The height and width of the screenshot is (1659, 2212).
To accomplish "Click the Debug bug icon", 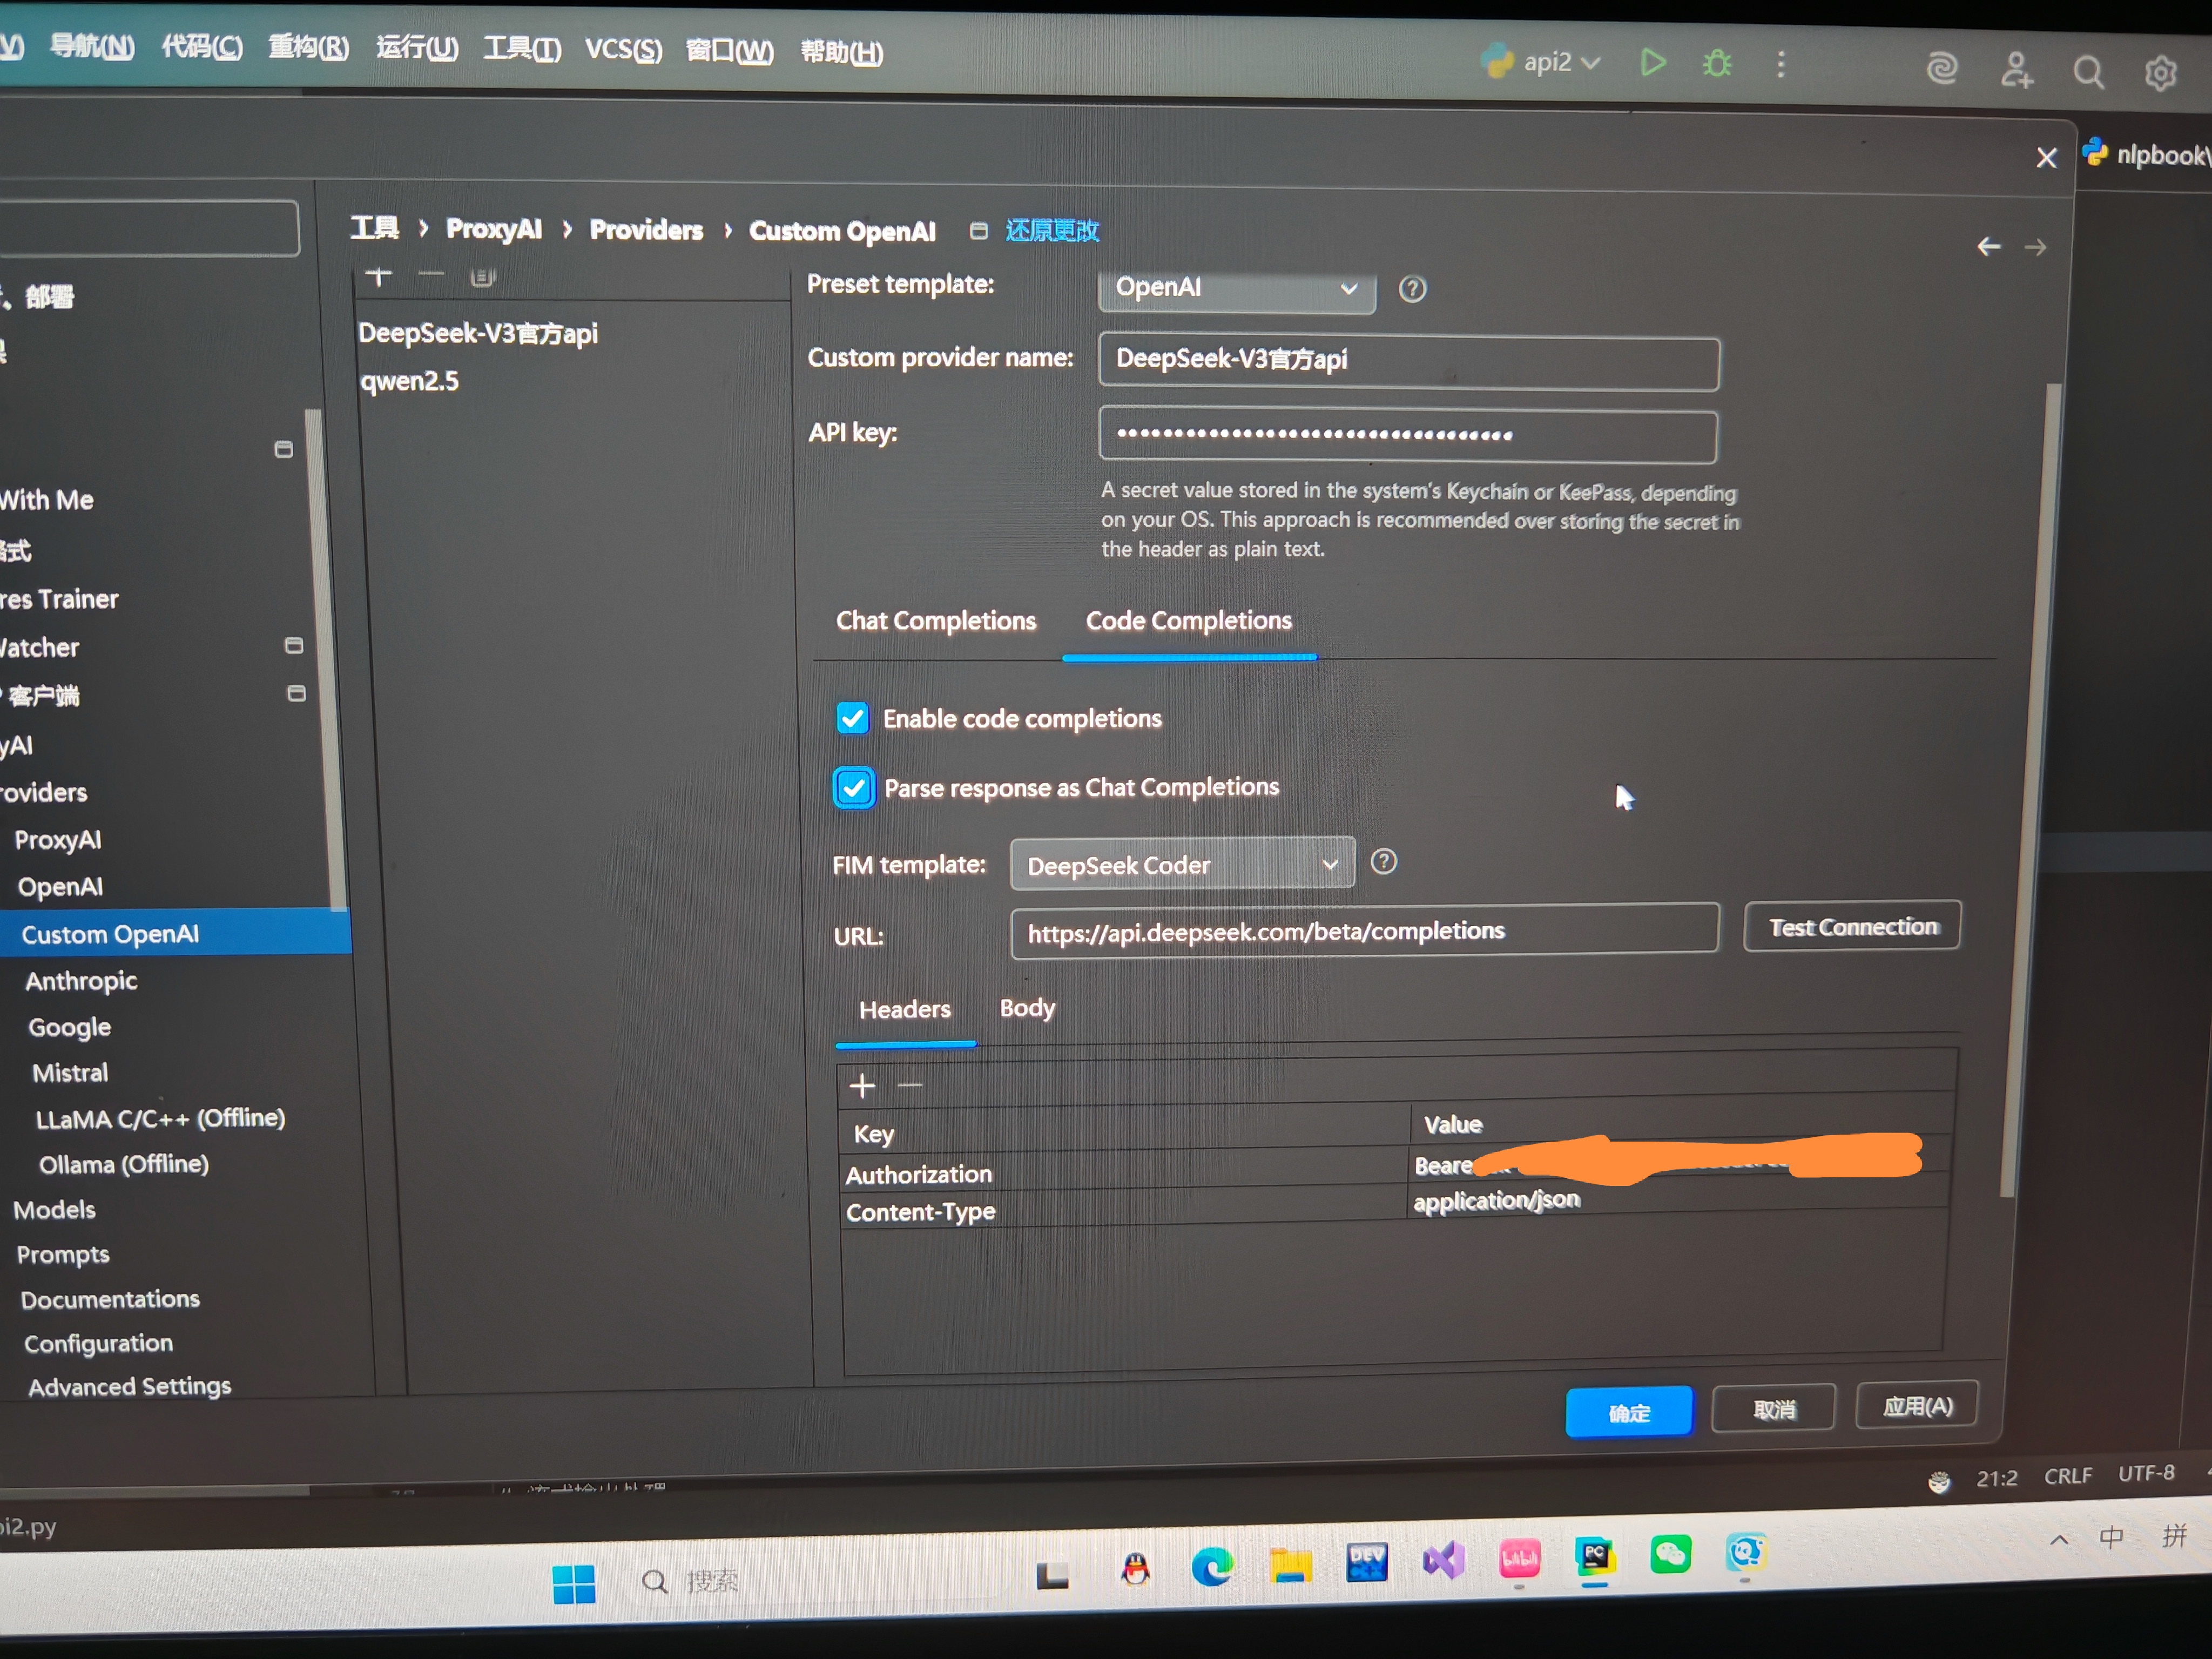I will 1717,64.
